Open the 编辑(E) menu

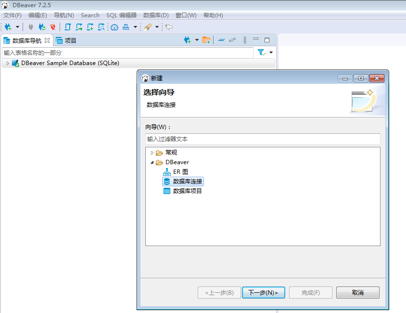[38, 15]
